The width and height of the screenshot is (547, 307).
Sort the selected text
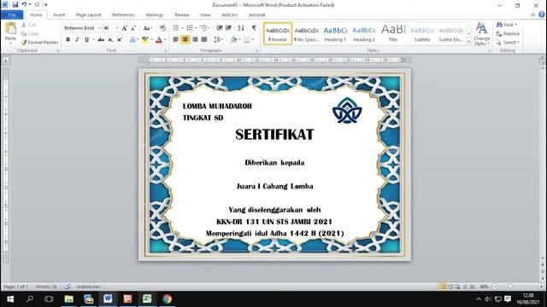pyautogui.click(x=241, y=28)
